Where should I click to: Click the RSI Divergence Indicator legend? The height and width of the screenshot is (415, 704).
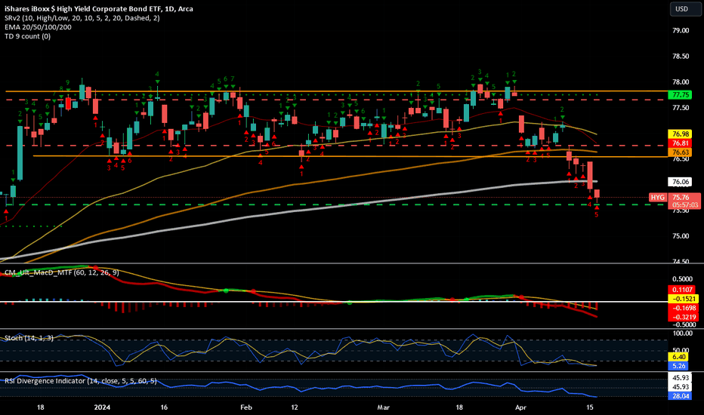(x=81, y=381)
